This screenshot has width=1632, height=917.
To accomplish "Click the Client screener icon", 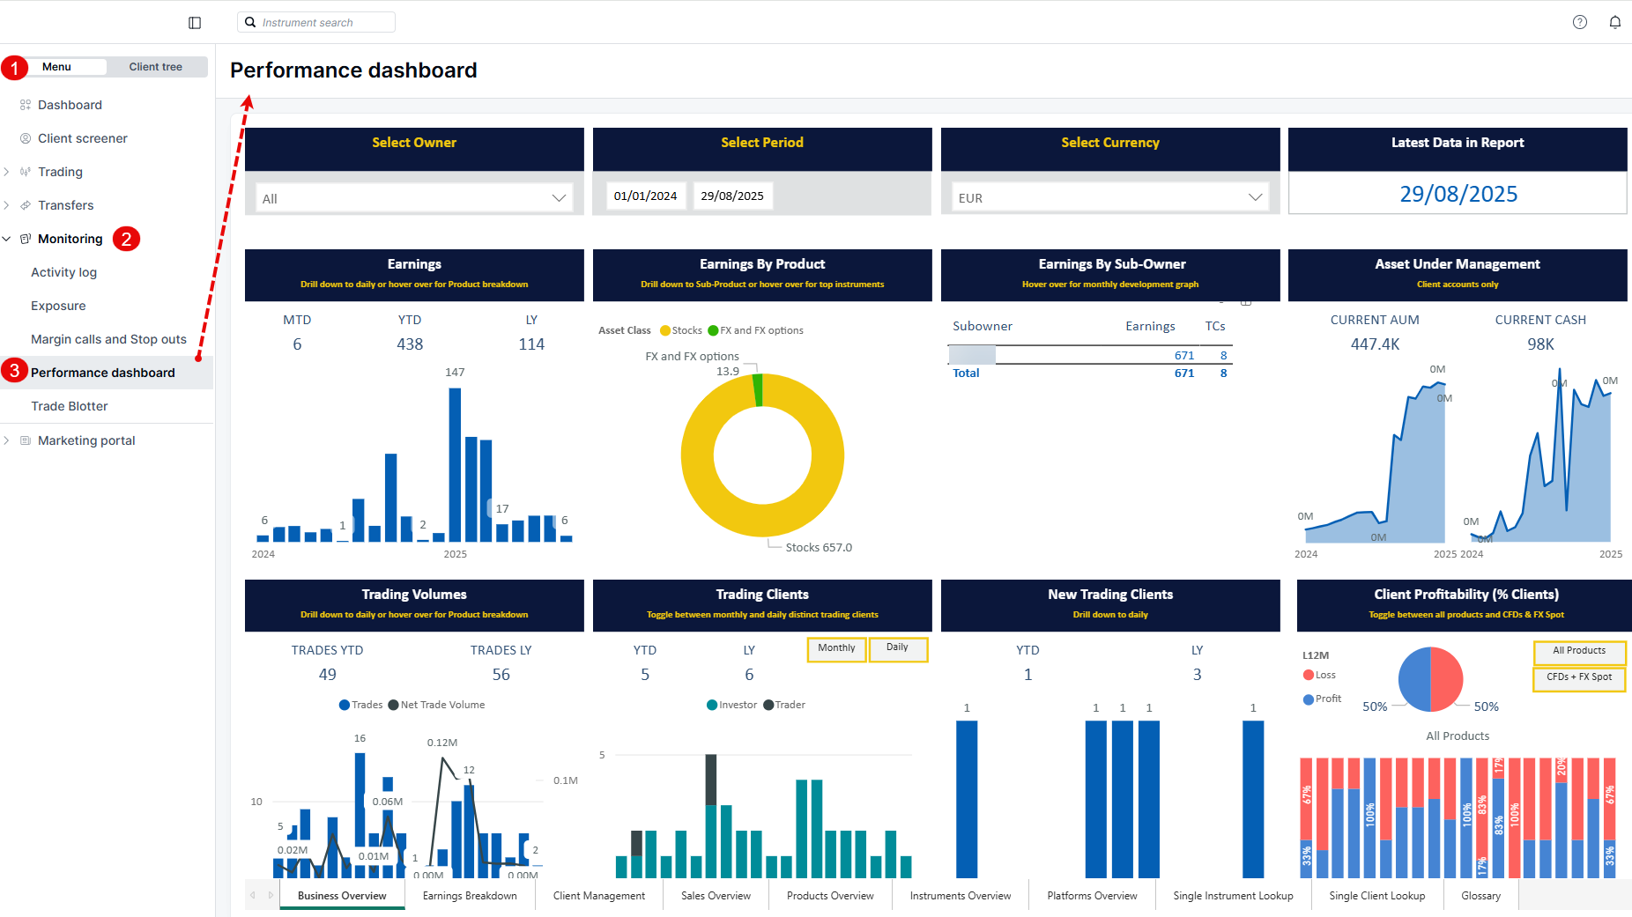I will [26, 138].
